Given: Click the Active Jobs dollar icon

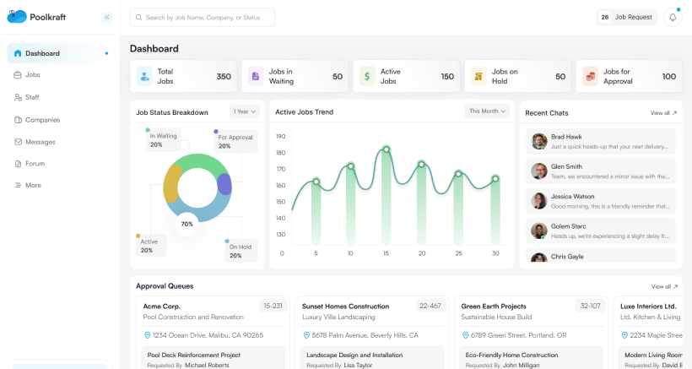Looking at the screenshot, I should (x=367, y=77).
